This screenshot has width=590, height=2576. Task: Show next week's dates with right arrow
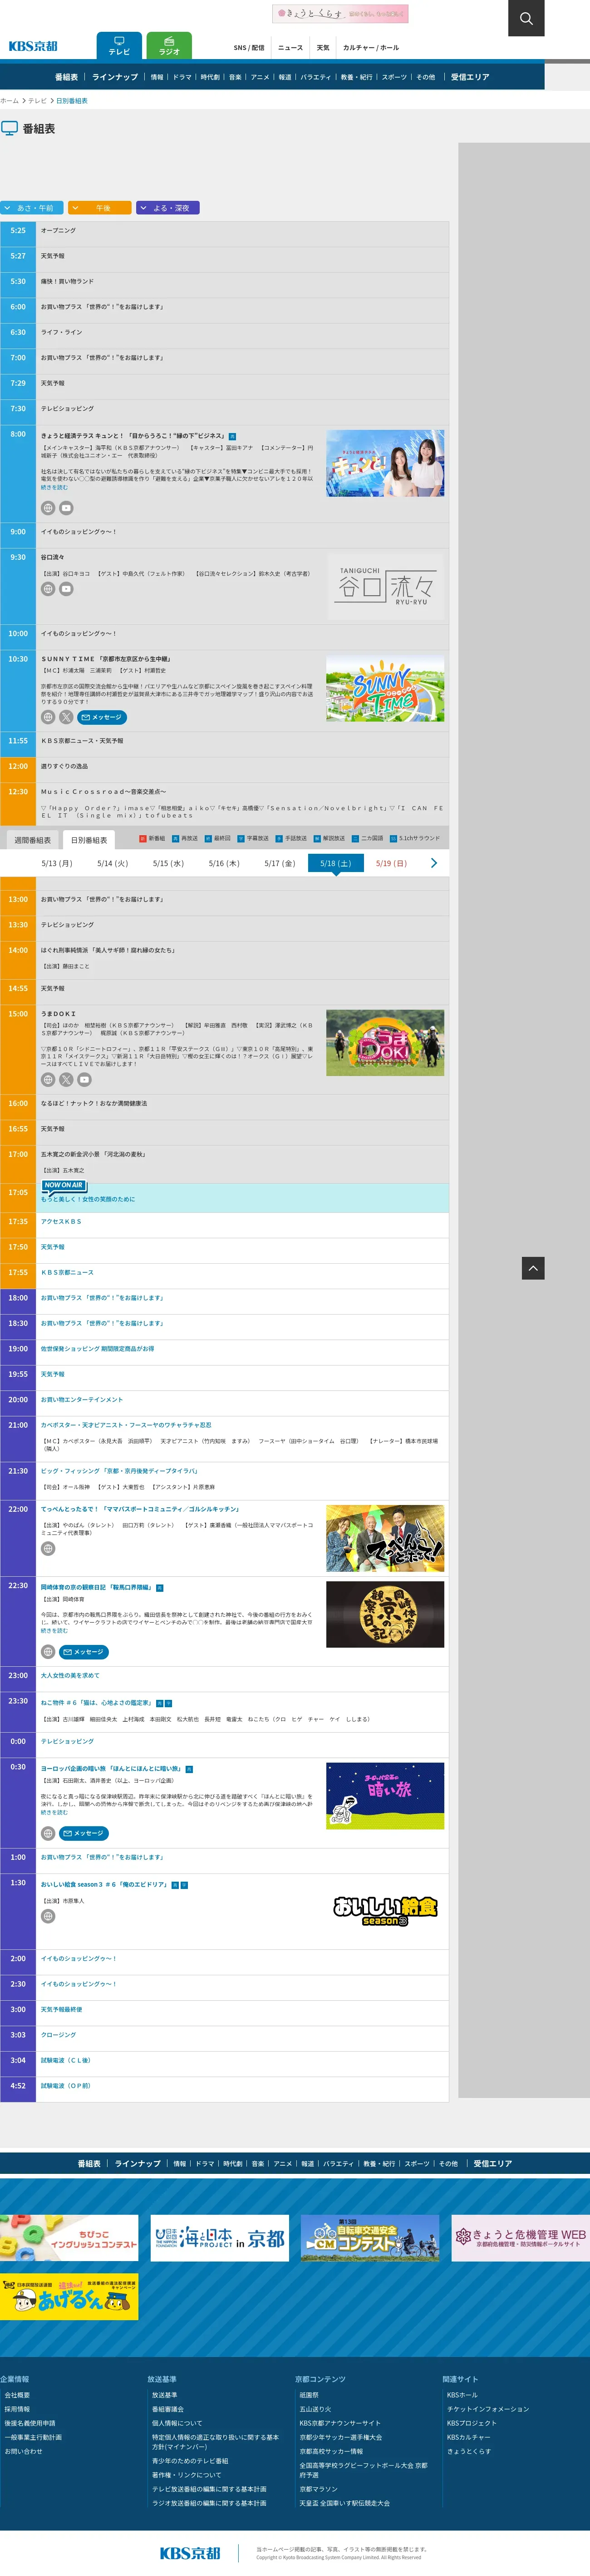pos(433,863)
